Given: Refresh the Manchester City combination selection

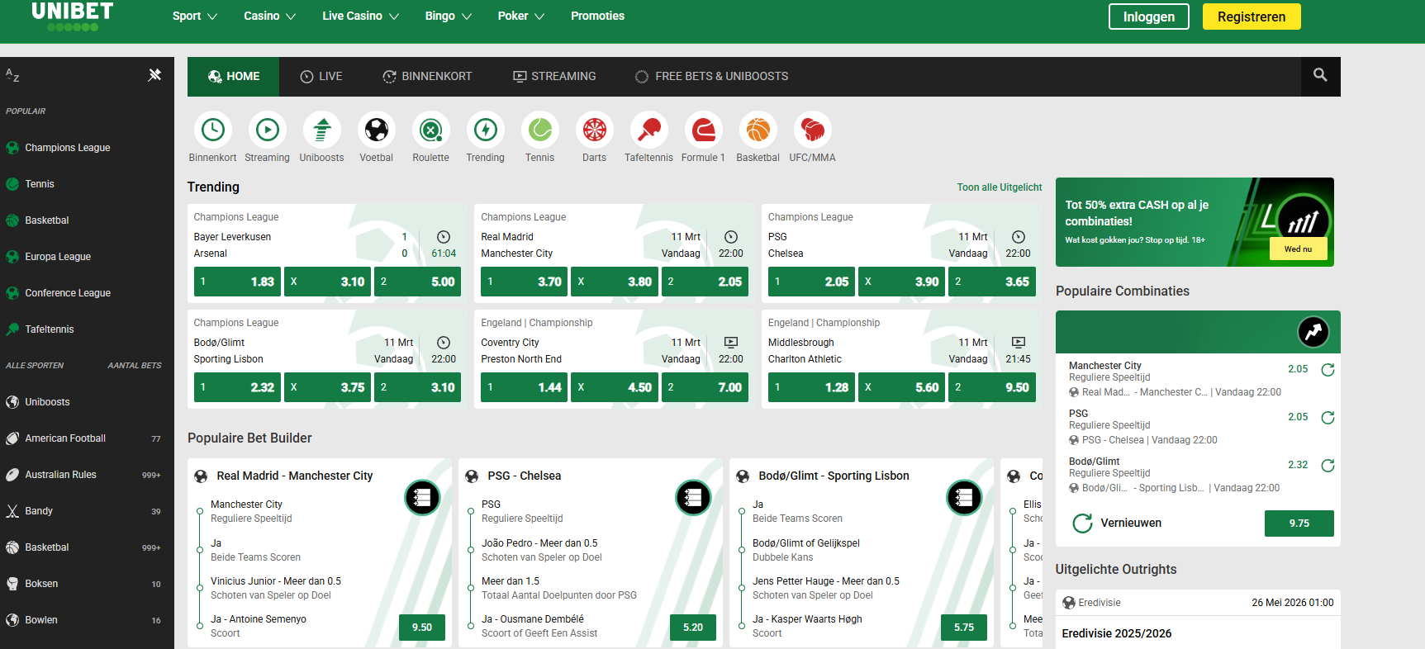Looking at the screenshot, I should coord(1328,370).
